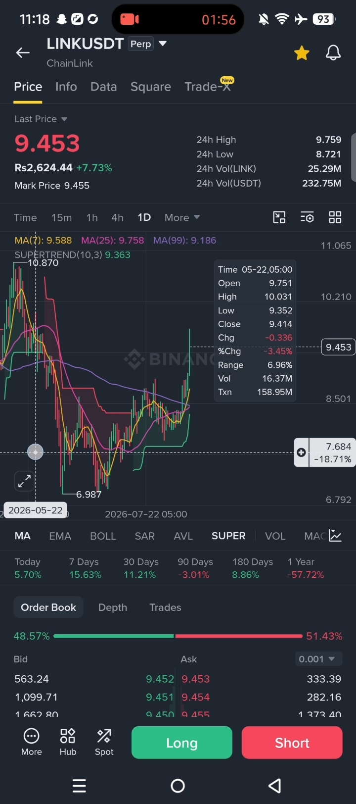Image resolution: width=356 pixels, height=804 pixels.
Task: Open the 0.001 price precision dropdown
Action: coord(319,659)
